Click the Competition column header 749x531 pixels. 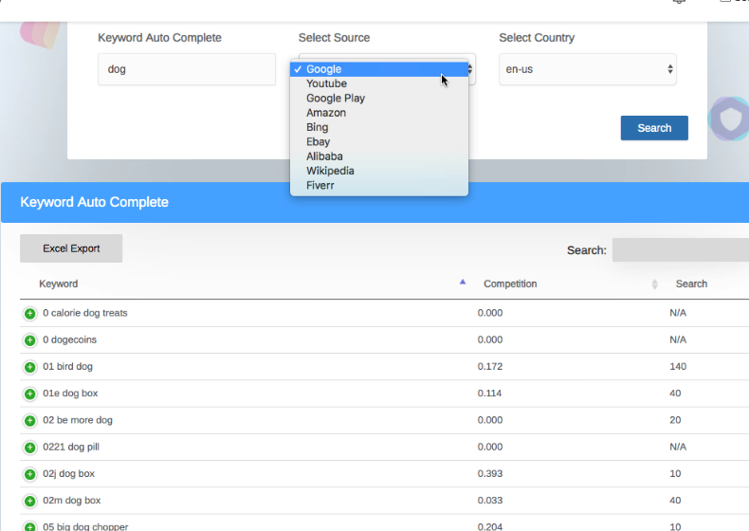click(x=510, y=284)
